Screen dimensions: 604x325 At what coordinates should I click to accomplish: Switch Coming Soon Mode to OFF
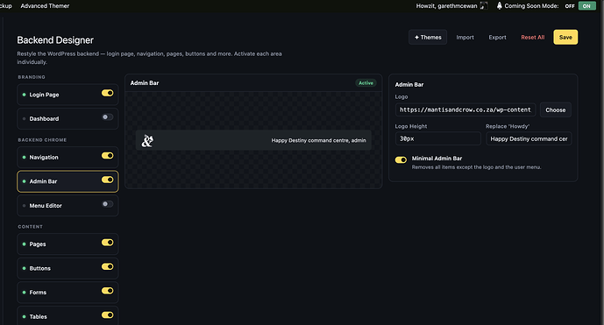pyautogui.click(x=570, y=6)
